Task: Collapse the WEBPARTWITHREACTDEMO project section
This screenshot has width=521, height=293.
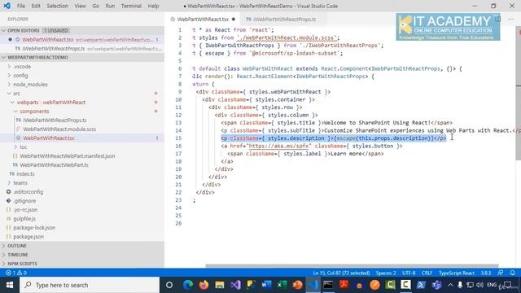Action: click(82, 57)
